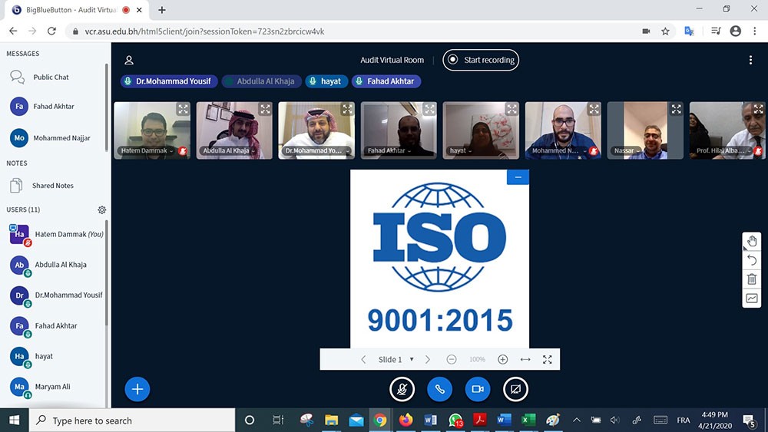The image size is (768, 432).
Task: Click Start recording button
Action: coord(481,60)
